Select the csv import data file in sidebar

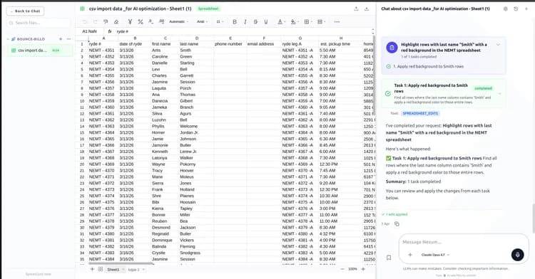(39, 51)
